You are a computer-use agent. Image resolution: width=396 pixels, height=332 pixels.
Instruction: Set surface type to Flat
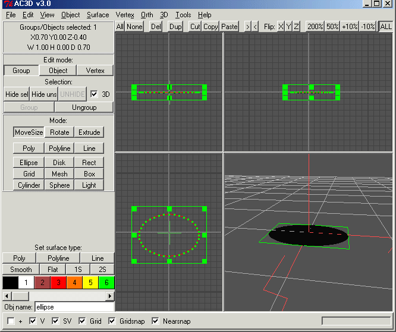[52, 270]
